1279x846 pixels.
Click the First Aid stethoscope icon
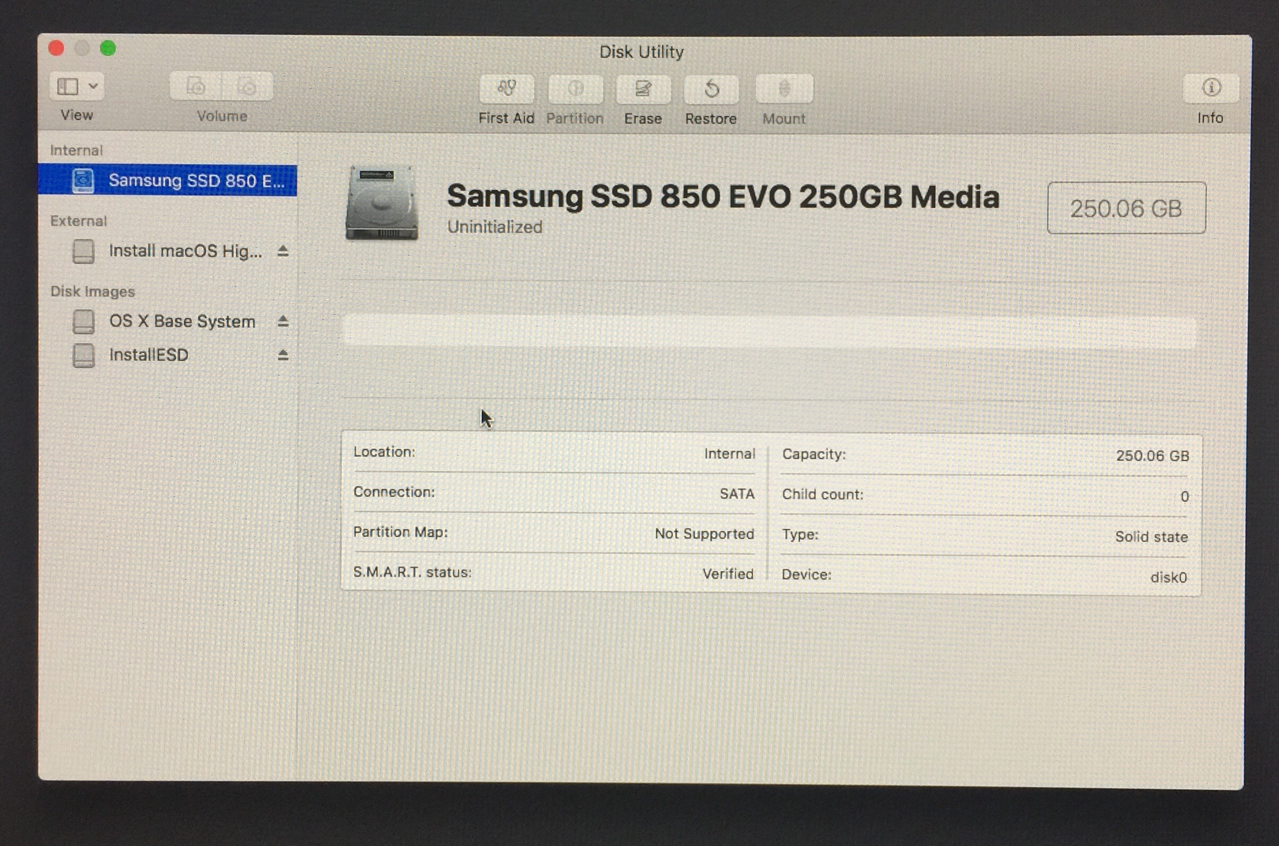[x=506, y=88]
